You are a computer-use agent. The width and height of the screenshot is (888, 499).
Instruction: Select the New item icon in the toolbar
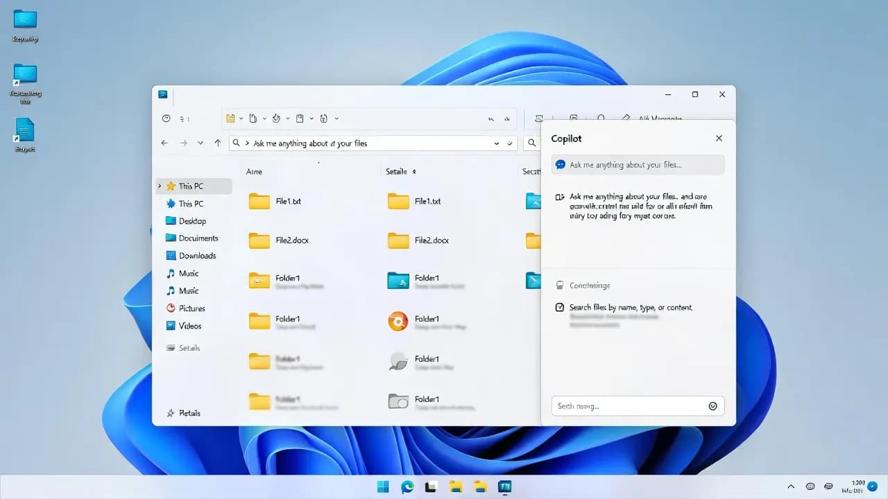click(x=232, y=119)
